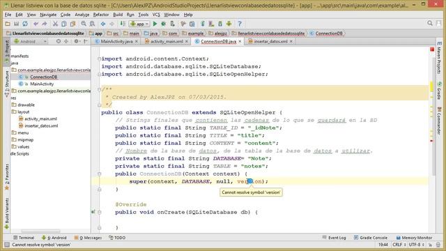Select activity_main.xml in project tree

pyautogui.click(x=40, y=119)
